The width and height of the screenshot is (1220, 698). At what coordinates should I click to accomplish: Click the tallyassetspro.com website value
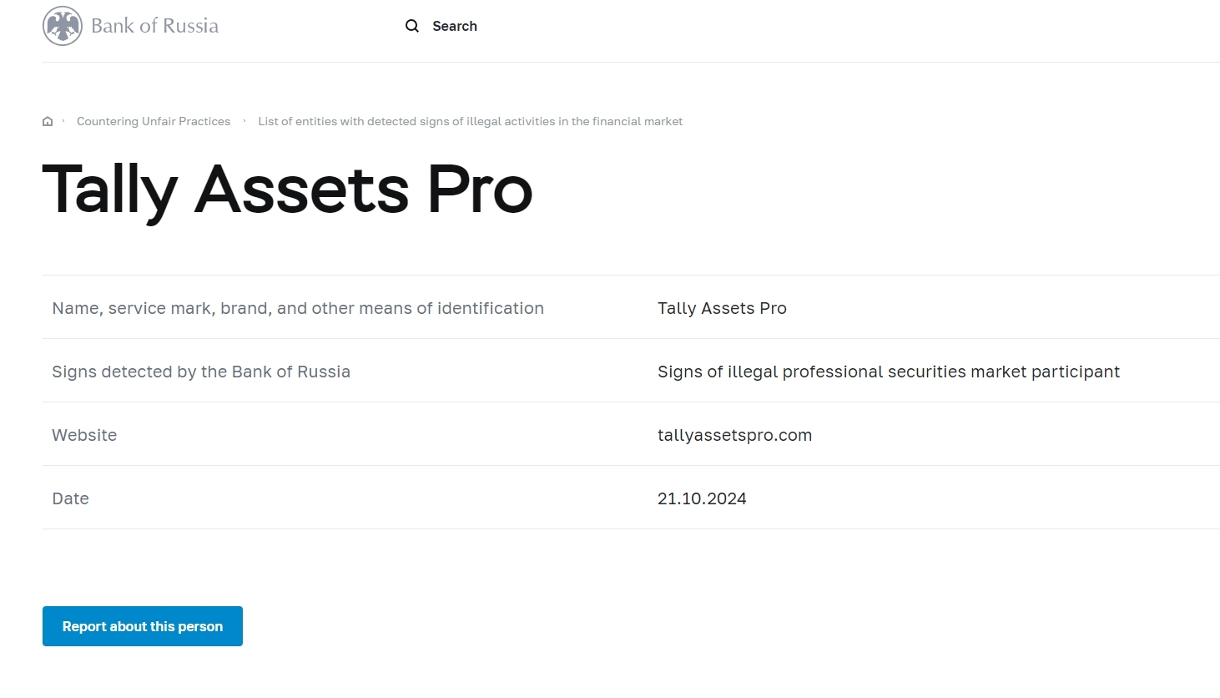[734, 436]
